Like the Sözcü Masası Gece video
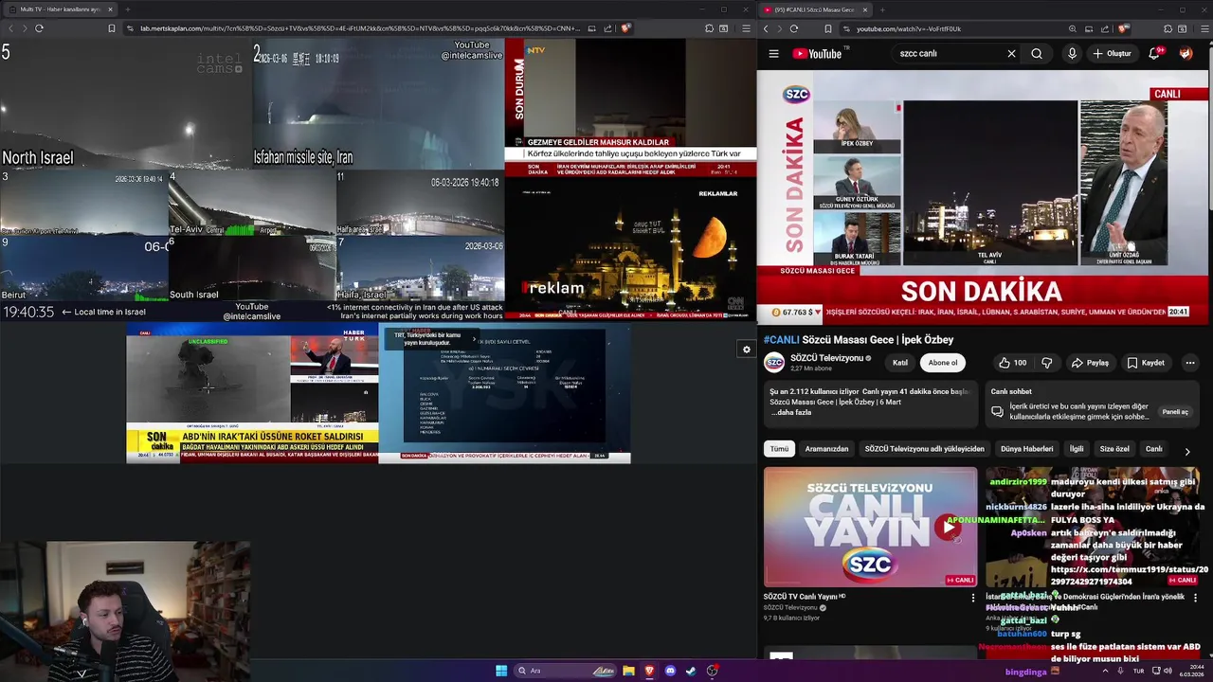1213x682 pixels. click(1012, 363)
